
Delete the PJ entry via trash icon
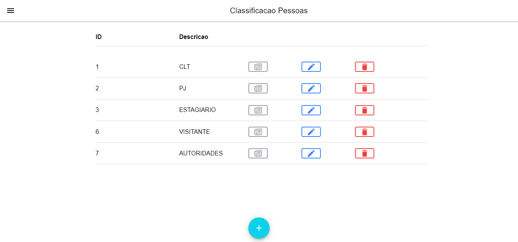click(x=364, y=88)
